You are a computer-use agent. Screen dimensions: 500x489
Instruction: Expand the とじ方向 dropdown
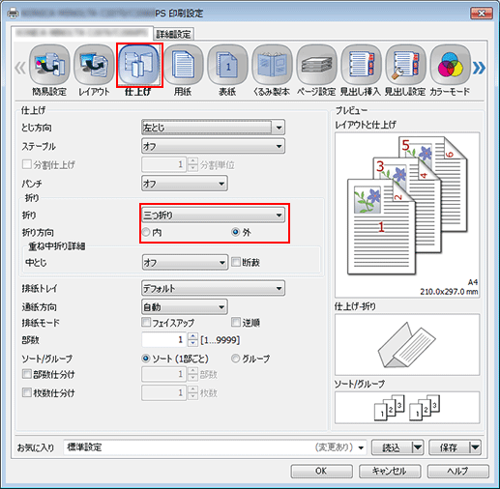point(213,128)
